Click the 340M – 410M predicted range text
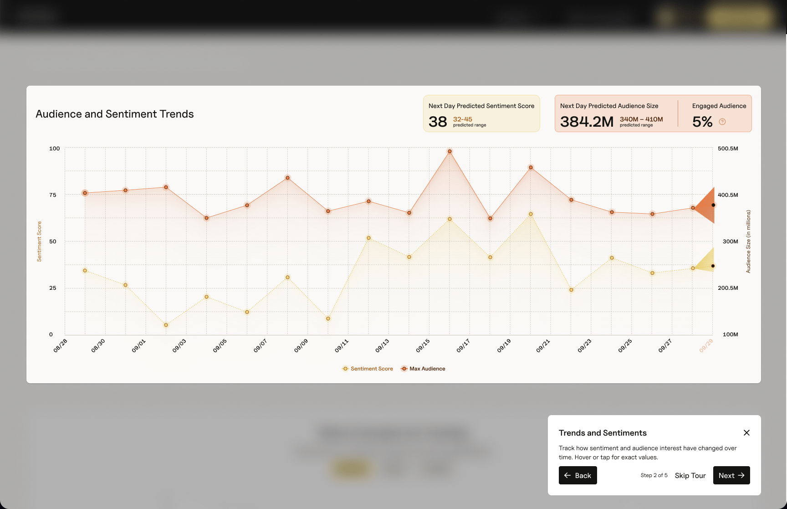This screenshot has height=509, width=787. click(641, 119)
